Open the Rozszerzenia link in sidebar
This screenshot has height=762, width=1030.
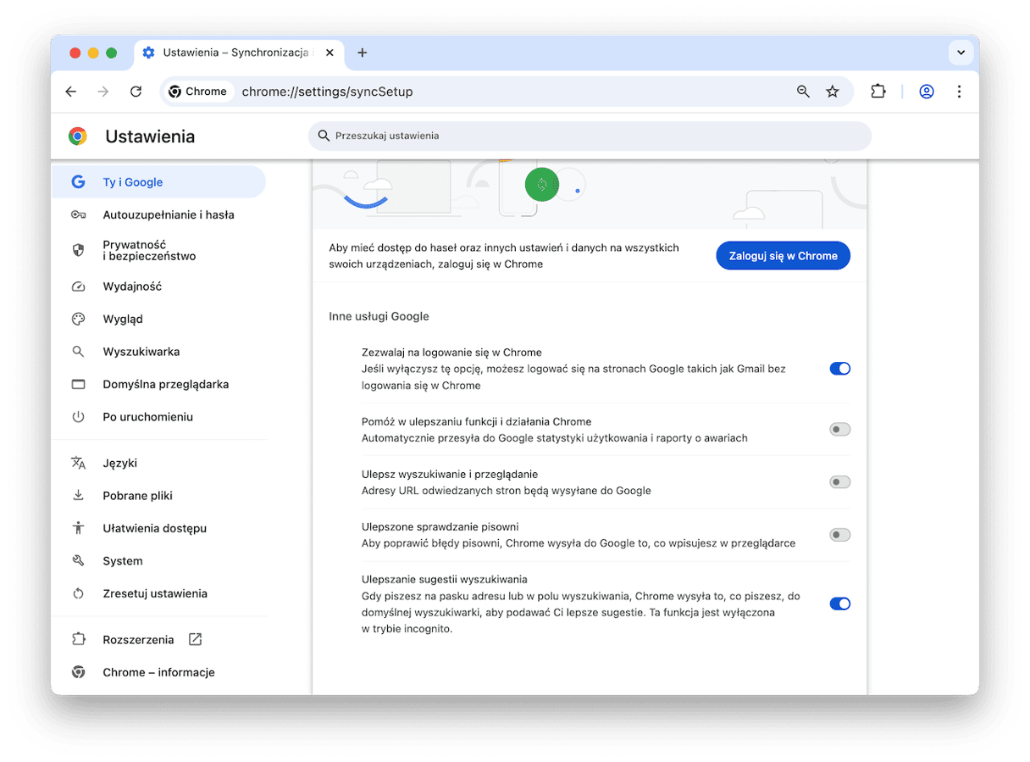pyautogui.click(x=138, y=640)
